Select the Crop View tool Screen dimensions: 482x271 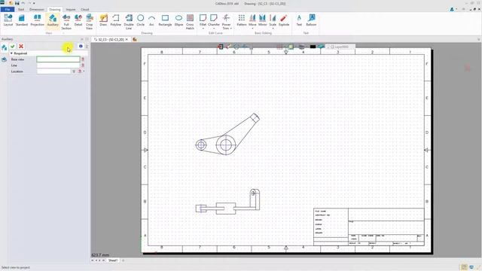click(89, 22)
